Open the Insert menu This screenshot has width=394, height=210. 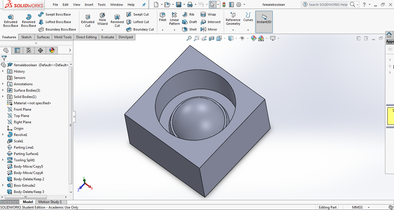tap(89, 5)
